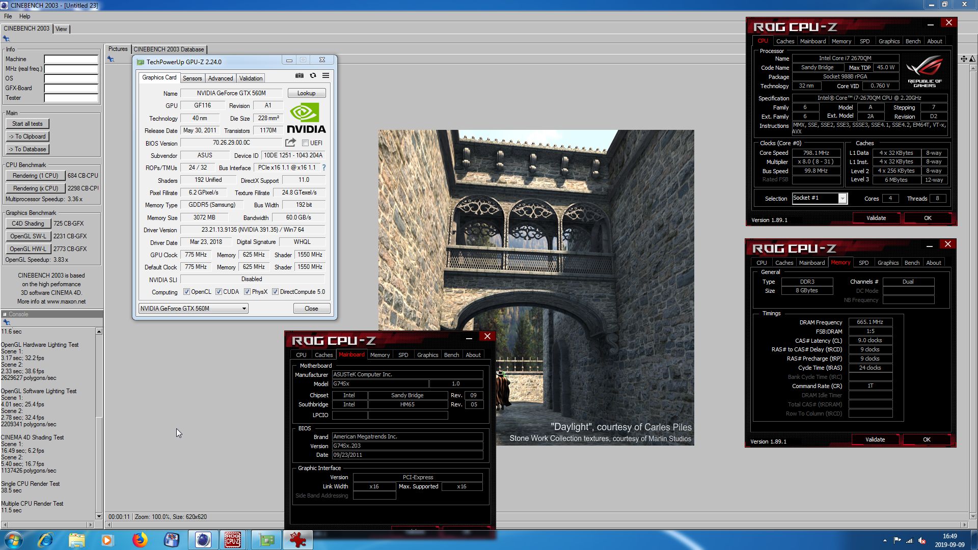Open CINEBENCH 2003 Database tab
Viewport: 978px width, 550px height.
pos(169,49)
